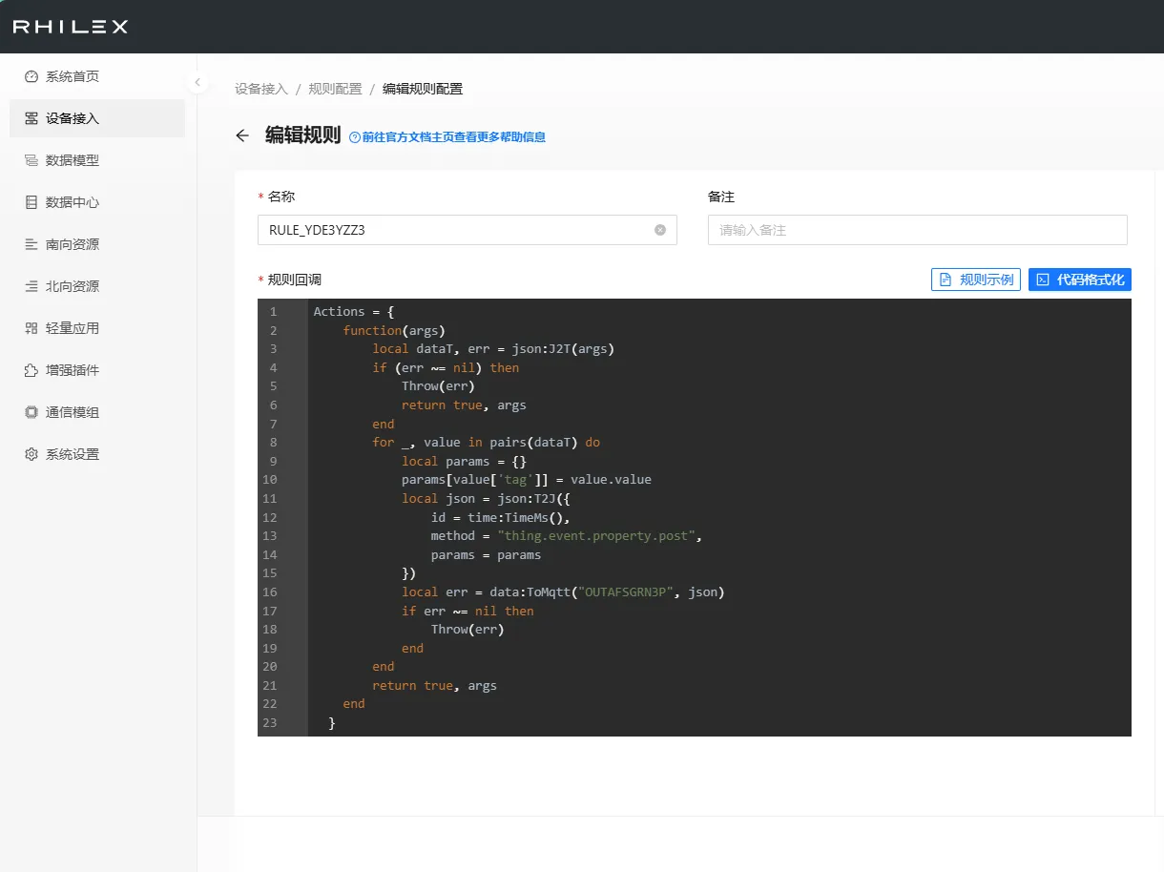This screenshot has width=1164, height=872.
Task: Click the 系统首页 dashboard icon
Action: click(x=31, y=76)
